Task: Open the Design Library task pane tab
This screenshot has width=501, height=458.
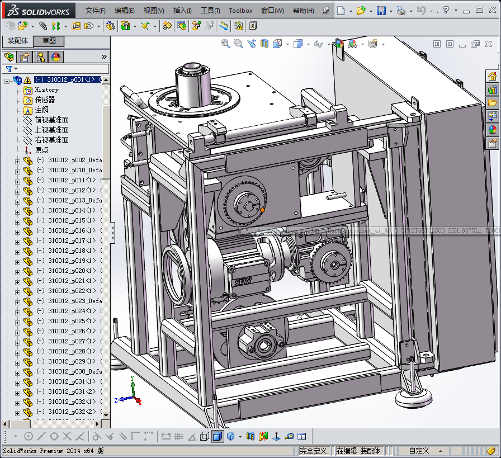Action: click(493, 89)
